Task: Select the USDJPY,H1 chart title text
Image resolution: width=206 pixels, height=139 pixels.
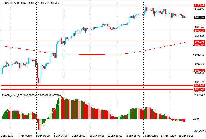Action: tap(12, 3)
